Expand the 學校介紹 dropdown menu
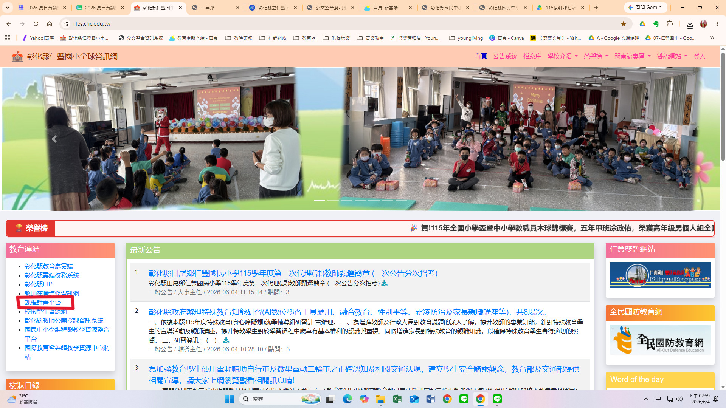Screen dimensions: 726x408 563,56
